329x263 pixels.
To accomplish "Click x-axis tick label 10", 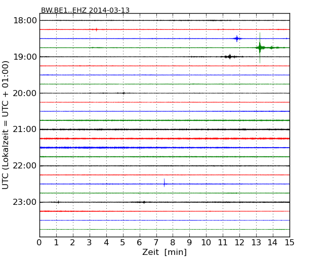I will 206,242.
